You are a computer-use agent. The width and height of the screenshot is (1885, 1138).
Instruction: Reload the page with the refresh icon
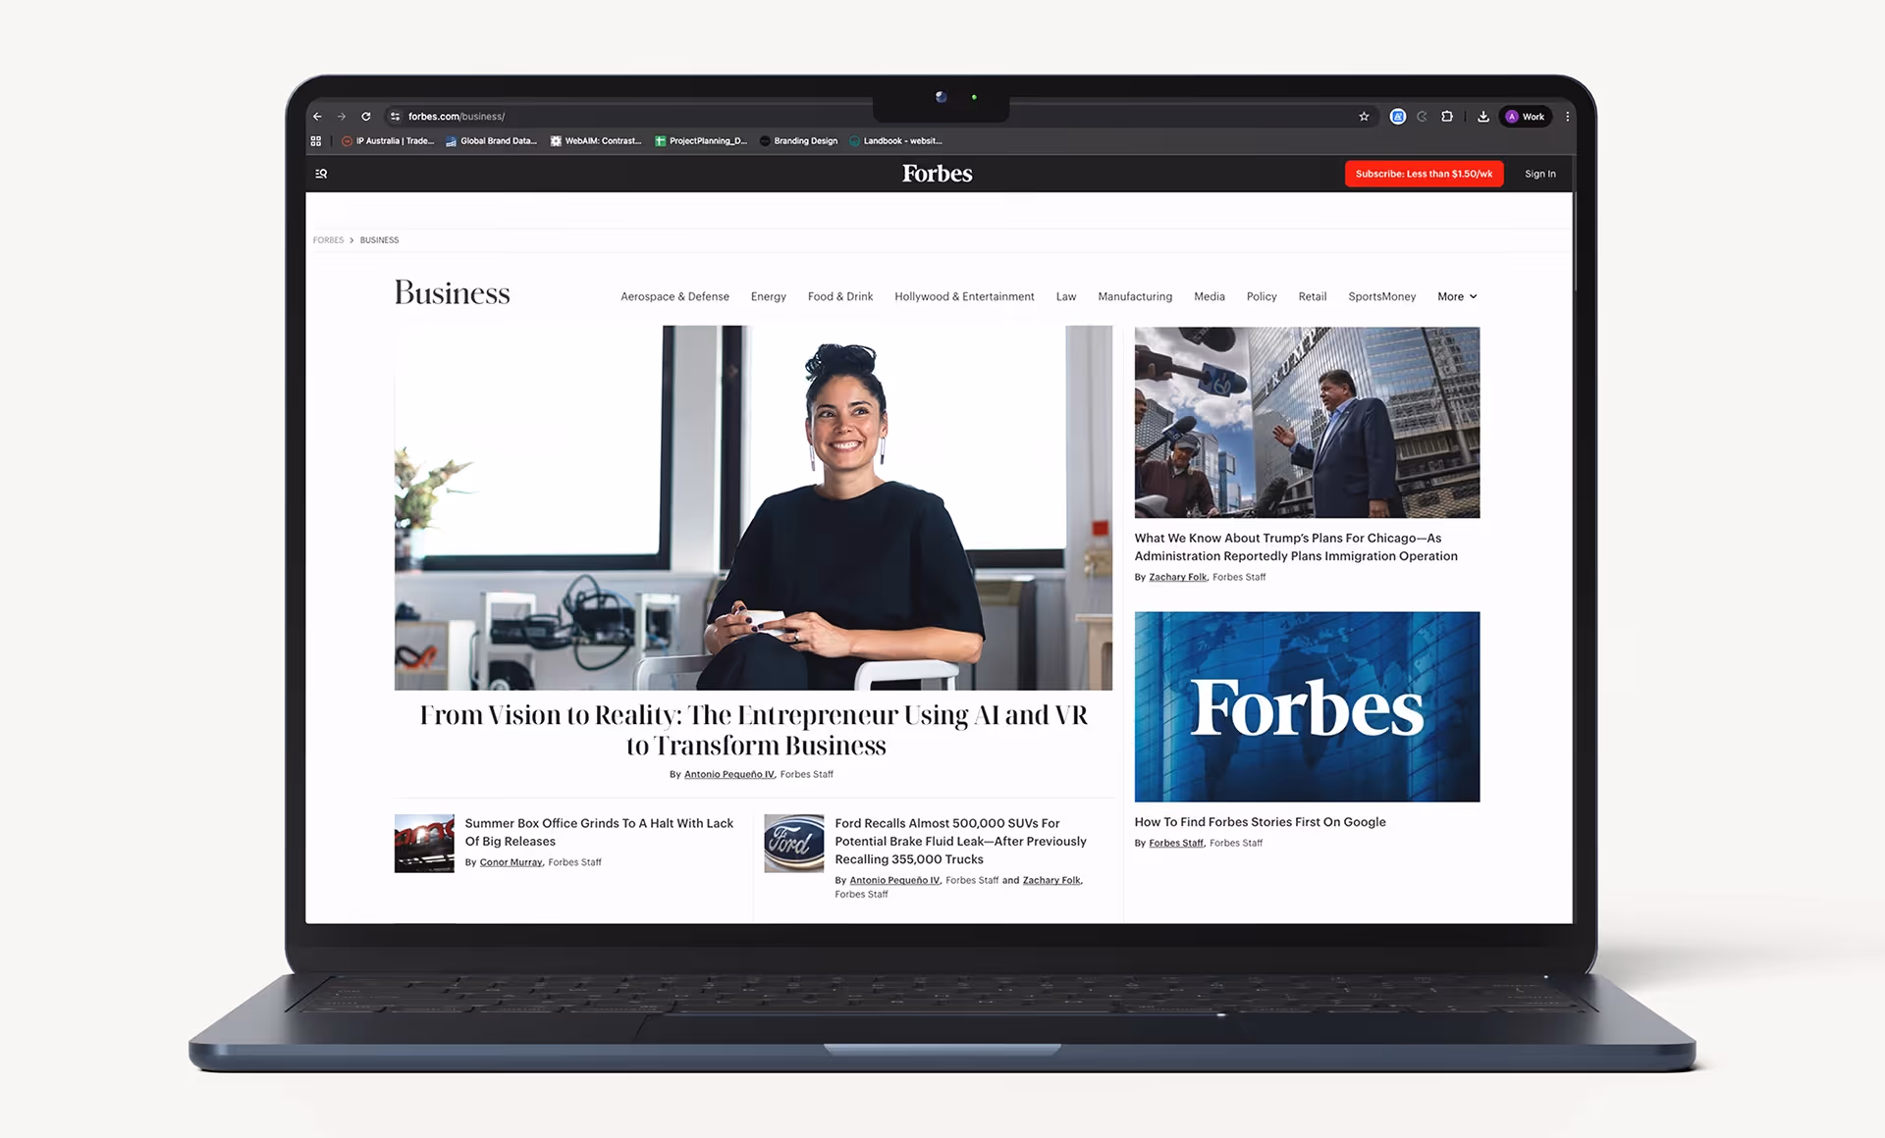(366, 116)
